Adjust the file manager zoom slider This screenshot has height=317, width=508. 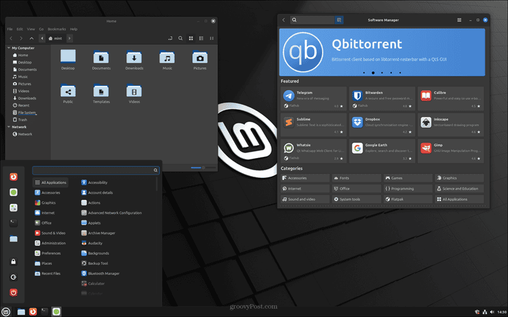pos(203,168)
